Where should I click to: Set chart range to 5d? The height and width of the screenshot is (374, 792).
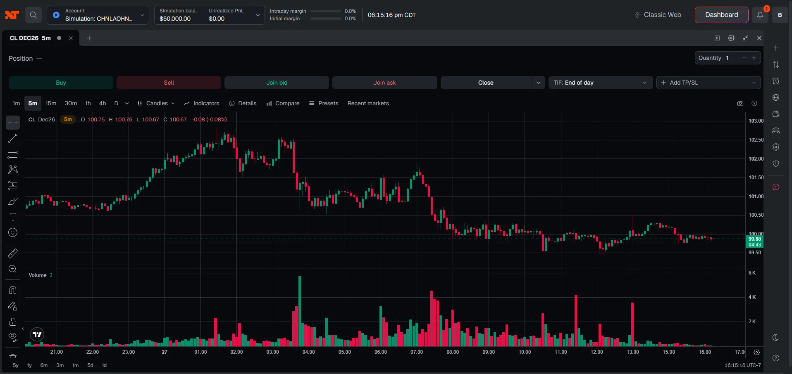[x=90, y=365]
